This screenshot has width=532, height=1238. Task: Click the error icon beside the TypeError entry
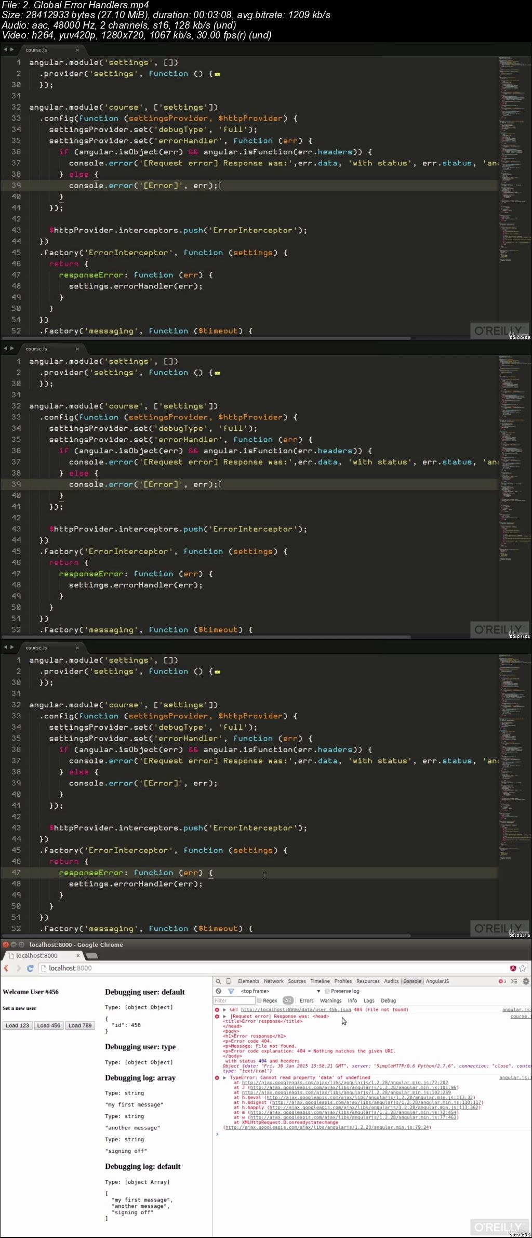217,1078
